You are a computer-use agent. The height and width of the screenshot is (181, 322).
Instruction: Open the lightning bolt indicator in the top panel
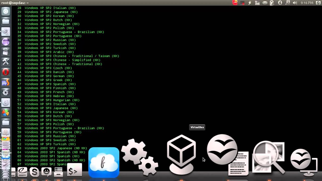(250, 3)
